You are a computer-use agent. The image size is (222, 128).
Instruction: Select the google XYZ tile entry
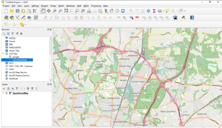point(16,57)
